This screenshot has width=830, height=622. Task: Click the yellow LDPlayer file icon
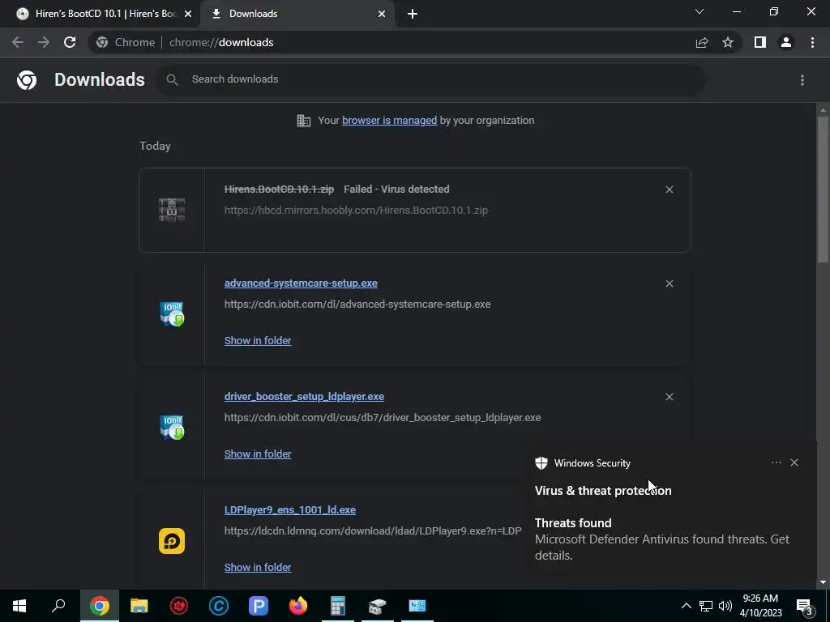172,540
